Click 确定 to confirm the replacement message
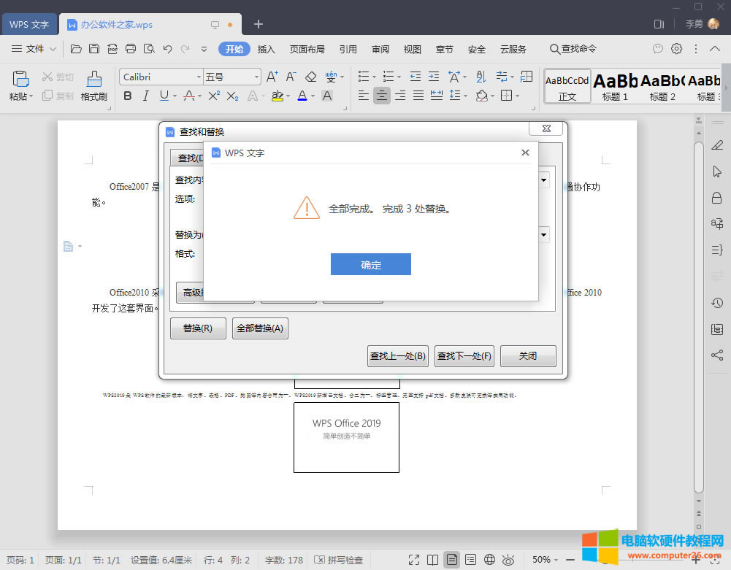731x570 pixels. (x=370, y=263)
